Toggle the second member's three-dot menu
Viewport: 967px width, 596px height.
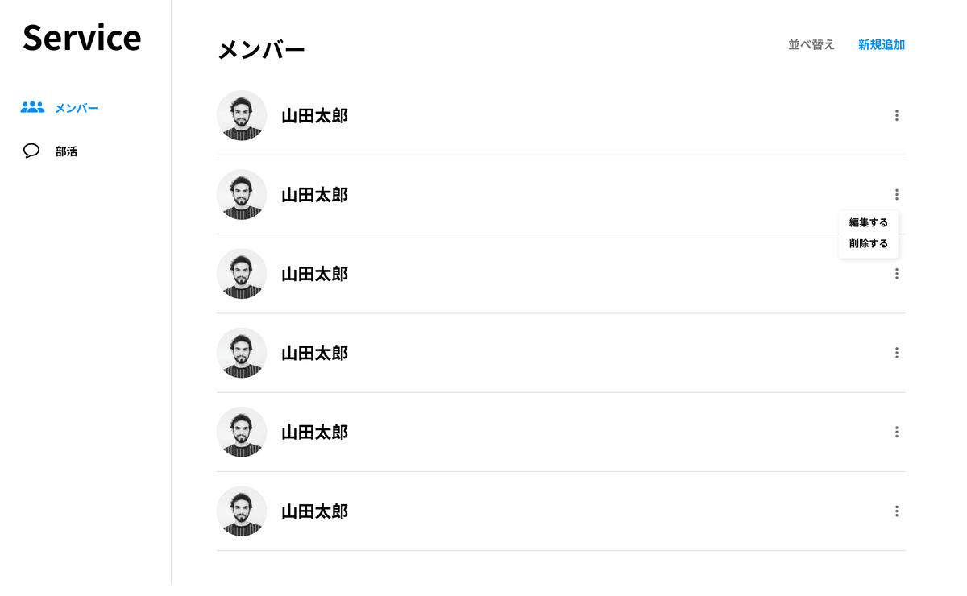(896, 195)
